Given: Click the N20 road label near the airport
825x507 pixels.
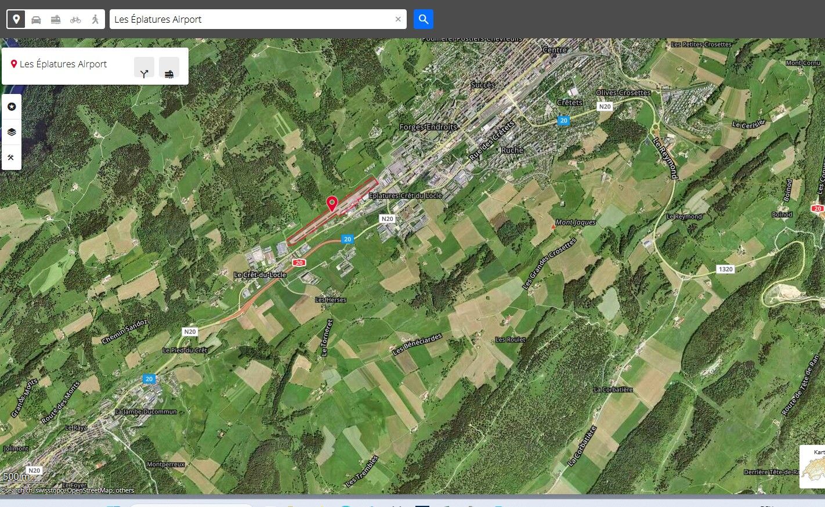Looking at the screenshot, I should coord(387,219).
